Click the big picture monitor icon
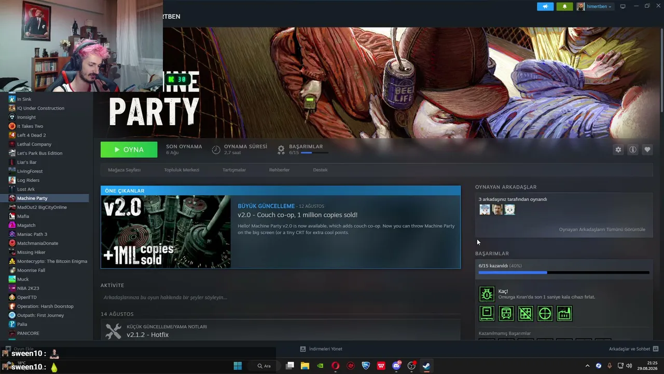664x374 pixels. 623,6
